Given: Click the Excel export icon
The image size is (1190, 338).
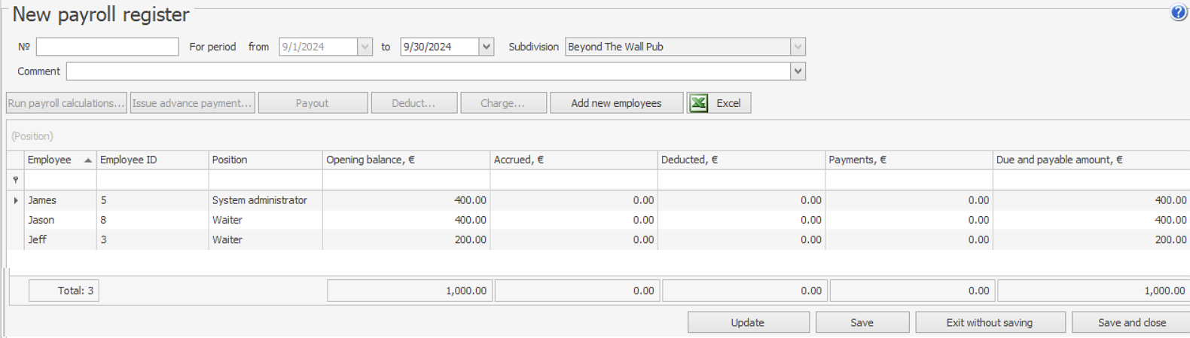Looking at the screenshot, I should pyautogui.click(x=699, y=103).
